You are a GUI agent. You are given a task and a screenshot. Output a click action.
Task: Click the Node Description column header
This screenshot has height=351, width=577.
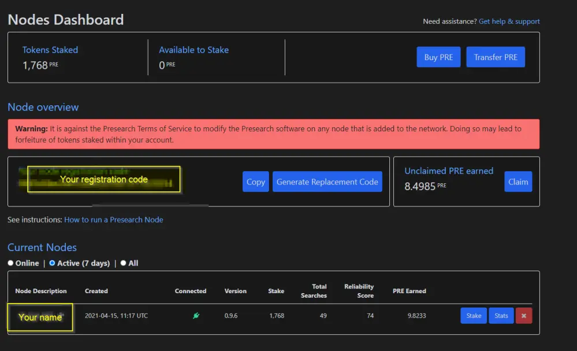click(41, 291)
